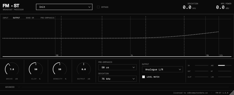Click the 100 frequency axis label
Image resolution: width=234 pixels, height=95 pixels.
coord(57,55)
